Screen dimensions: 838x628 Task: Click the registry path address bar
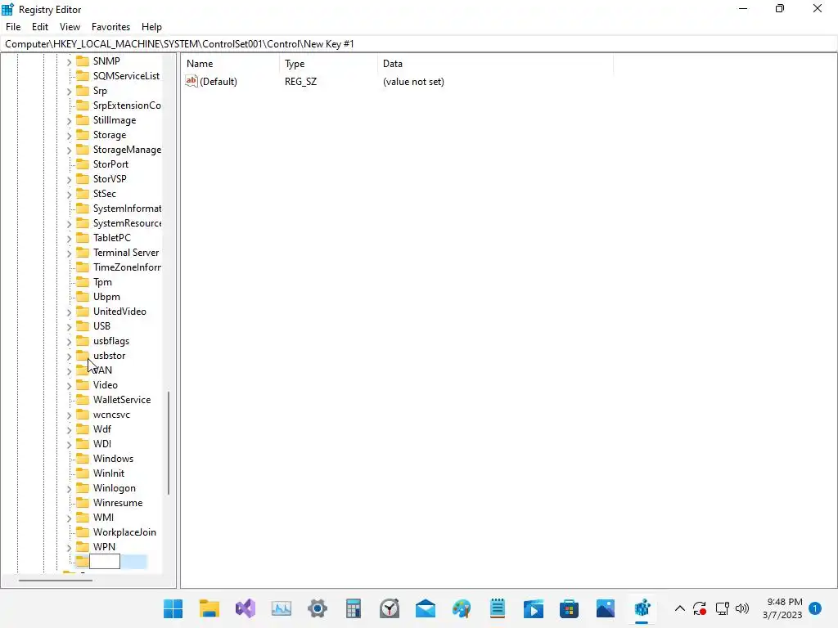418,44
